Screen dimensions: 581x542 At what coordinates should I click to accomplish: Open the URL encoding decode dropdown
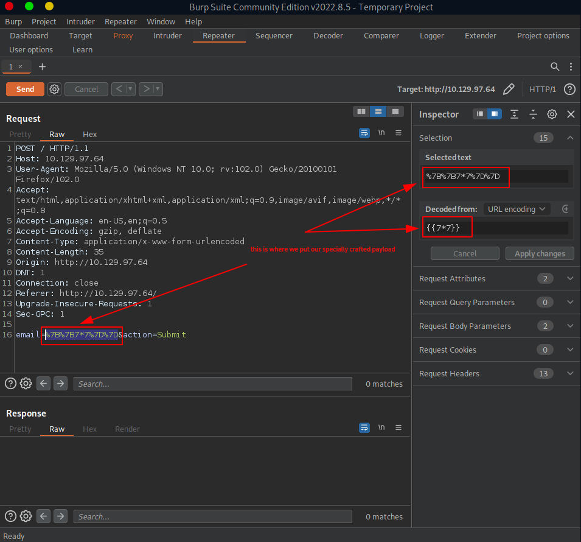(517, 209)
